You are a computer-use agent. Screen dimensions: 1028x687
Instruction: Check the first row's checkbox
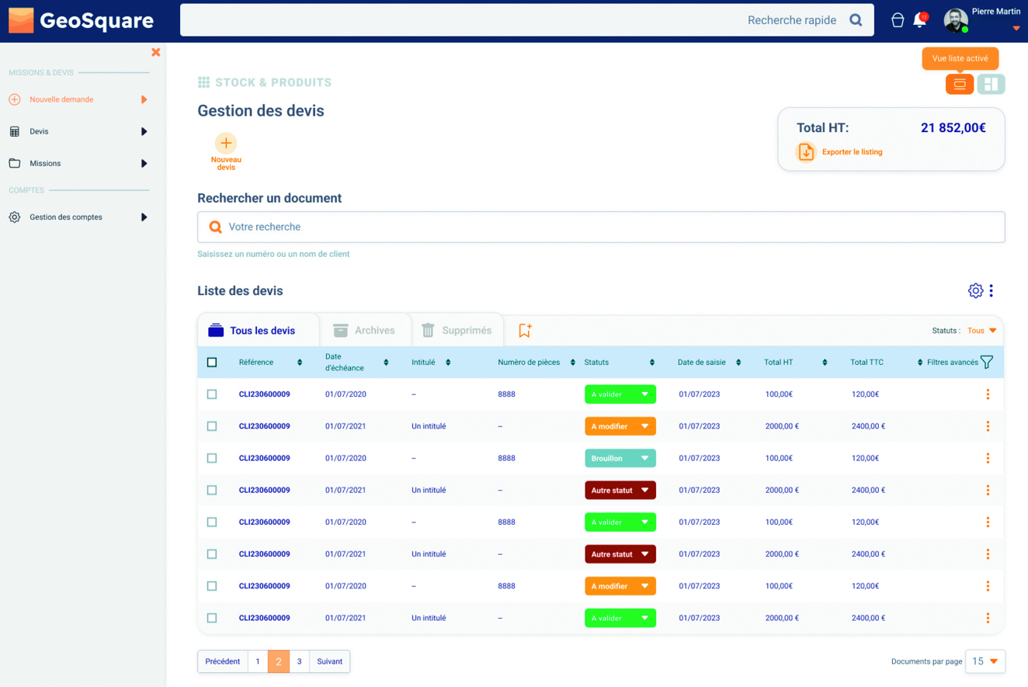(x=212, y=394)
